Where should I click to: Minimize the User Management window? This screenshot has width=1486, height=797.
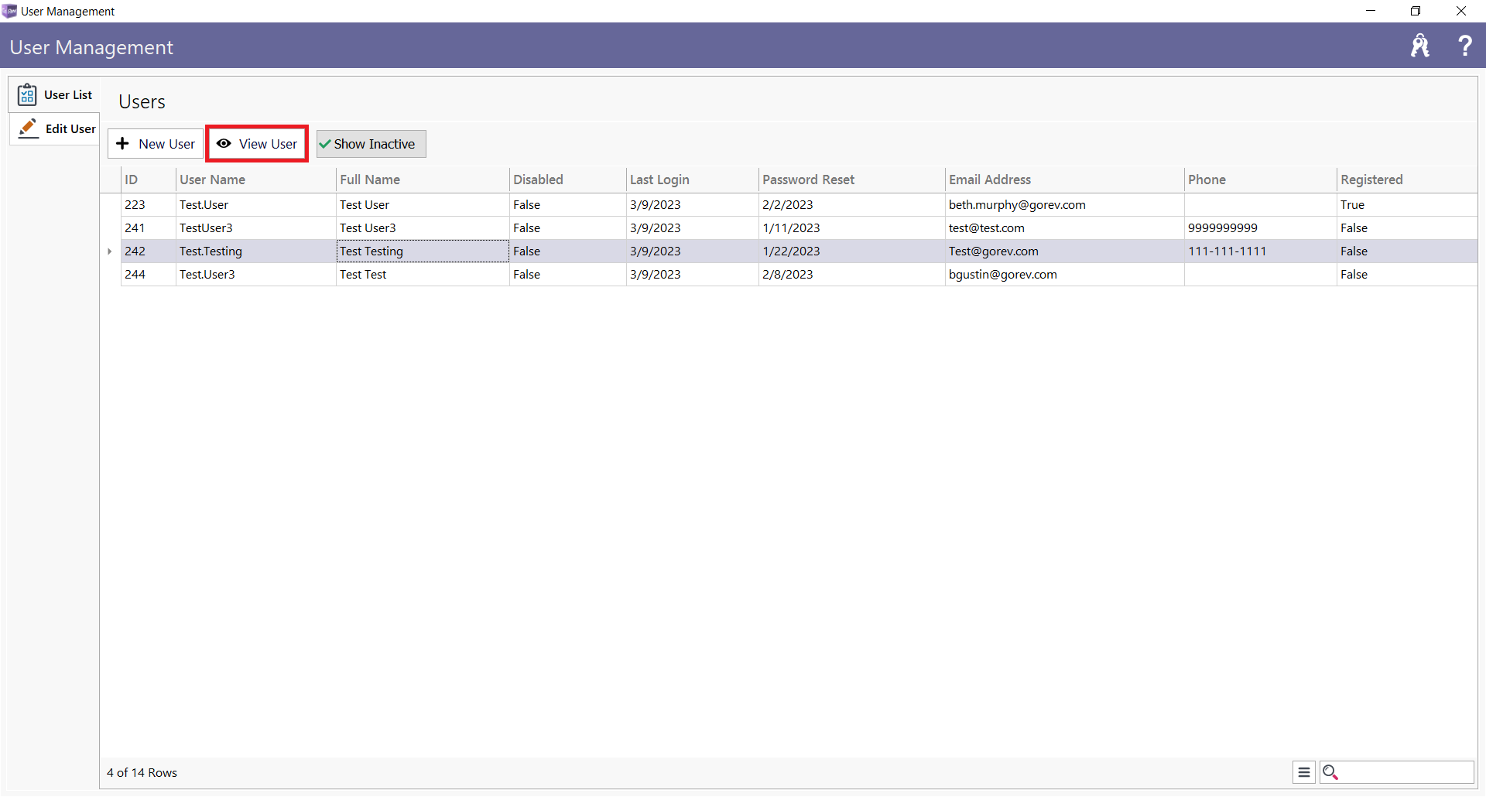(x=1371, y=11)
